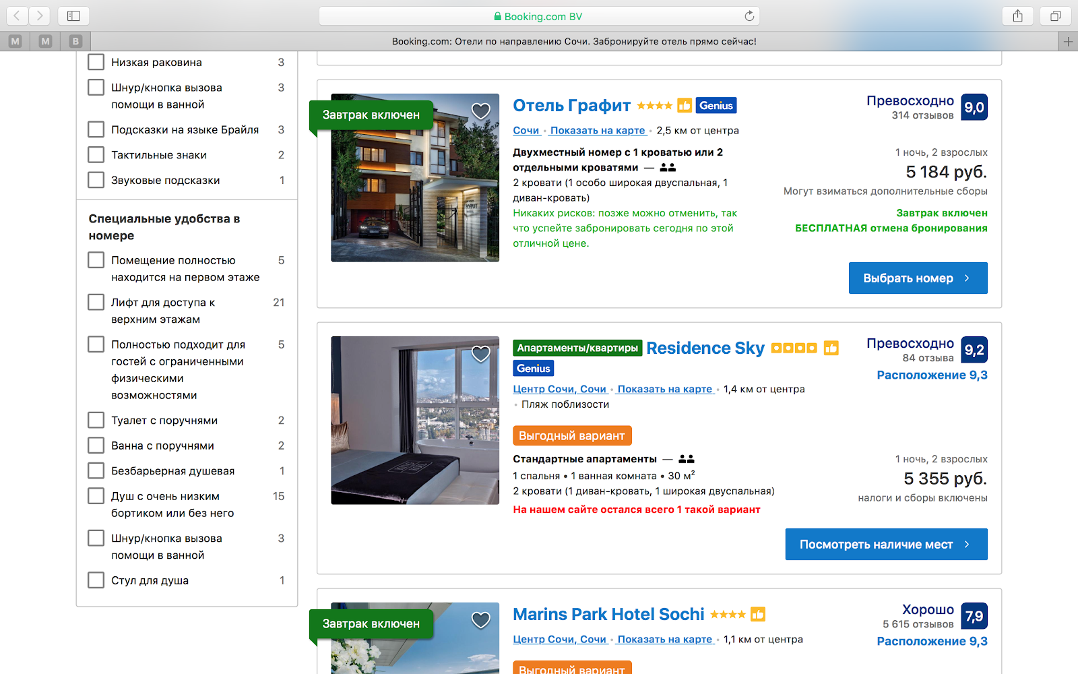The width and height of the screenshot is (1078, 674).
Task: Click Genius badge next to Отель Графит
Action: (x=716, y=105)
